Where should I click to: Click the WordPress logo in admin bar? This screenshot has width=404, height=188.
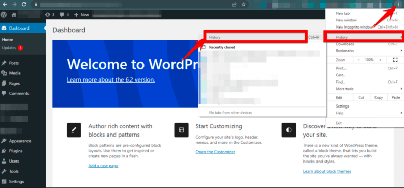click(x=4, y=15)
